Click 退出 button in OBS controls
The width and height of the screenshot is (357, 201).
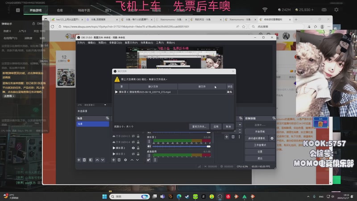point(260,158)
